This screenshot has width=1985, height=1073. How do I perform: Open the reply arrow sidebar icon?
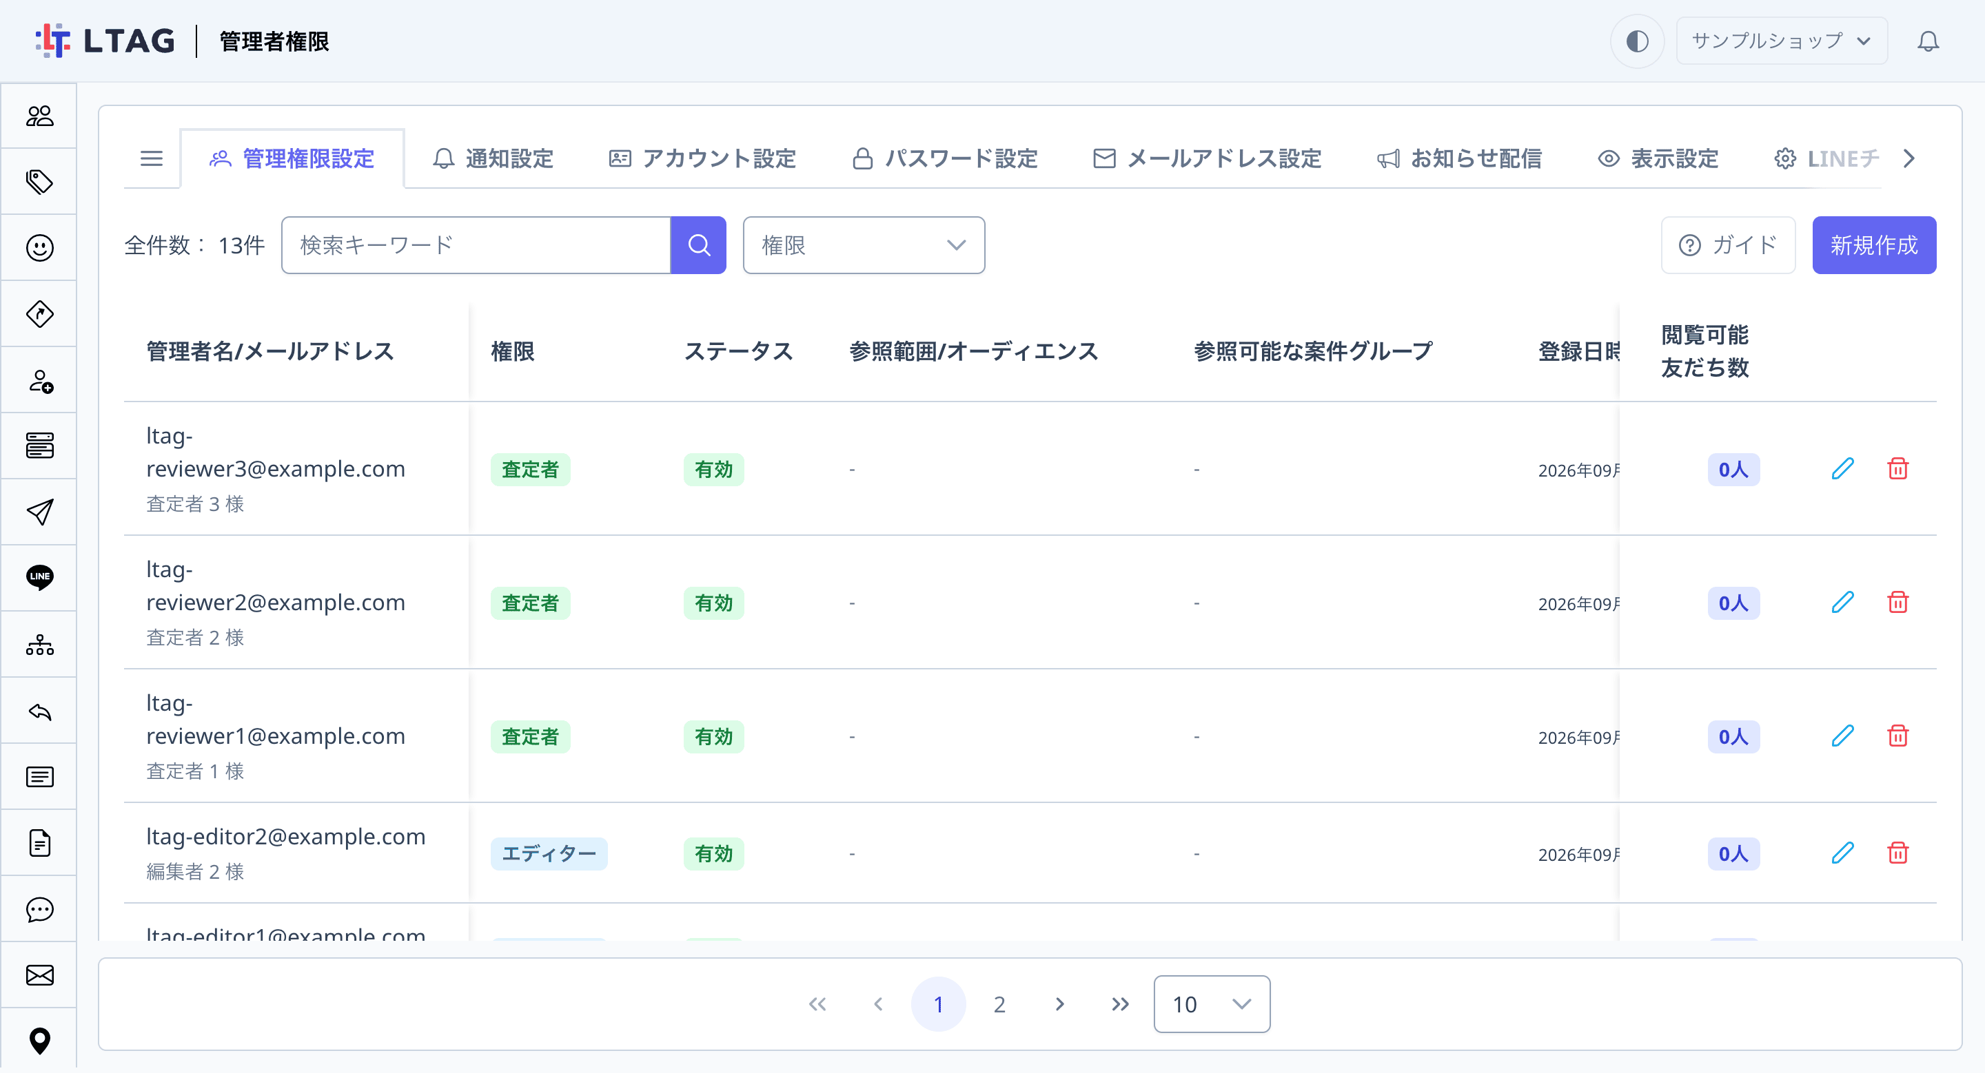(x=39, y=711)
